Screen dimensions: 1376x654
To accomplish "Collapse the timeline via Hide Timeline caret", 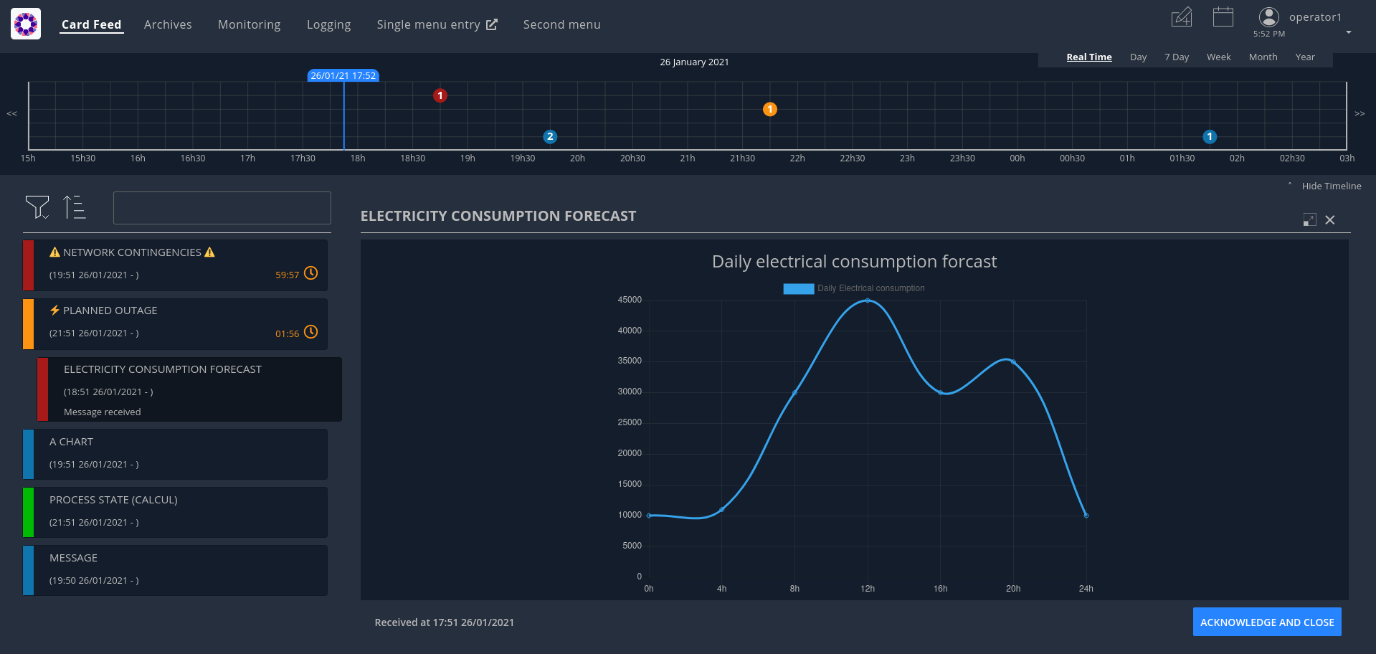I will (x=1291, y=186).
